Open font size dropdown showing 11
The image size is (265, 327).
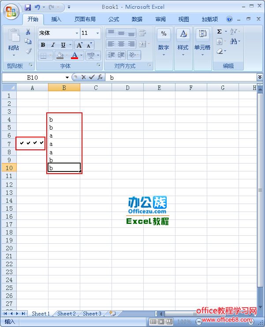coord(97,33)
